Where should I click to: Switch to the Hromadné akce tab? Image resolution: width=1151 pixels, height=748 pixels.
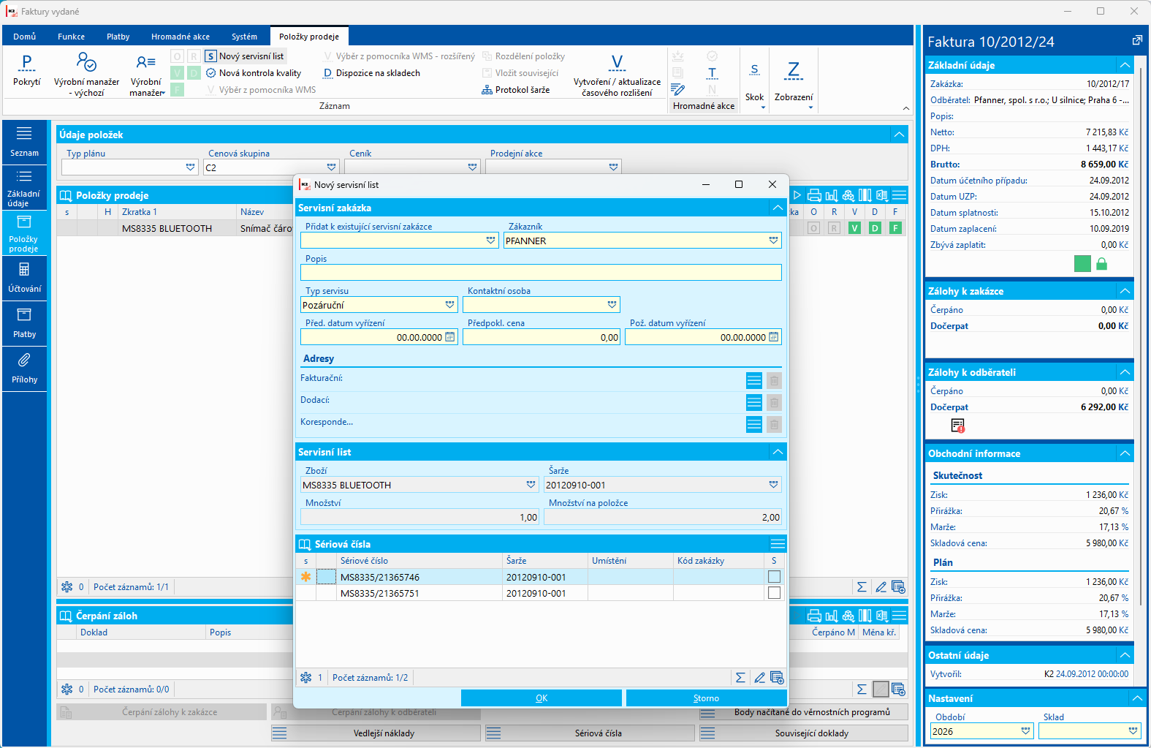pos(181,37)
